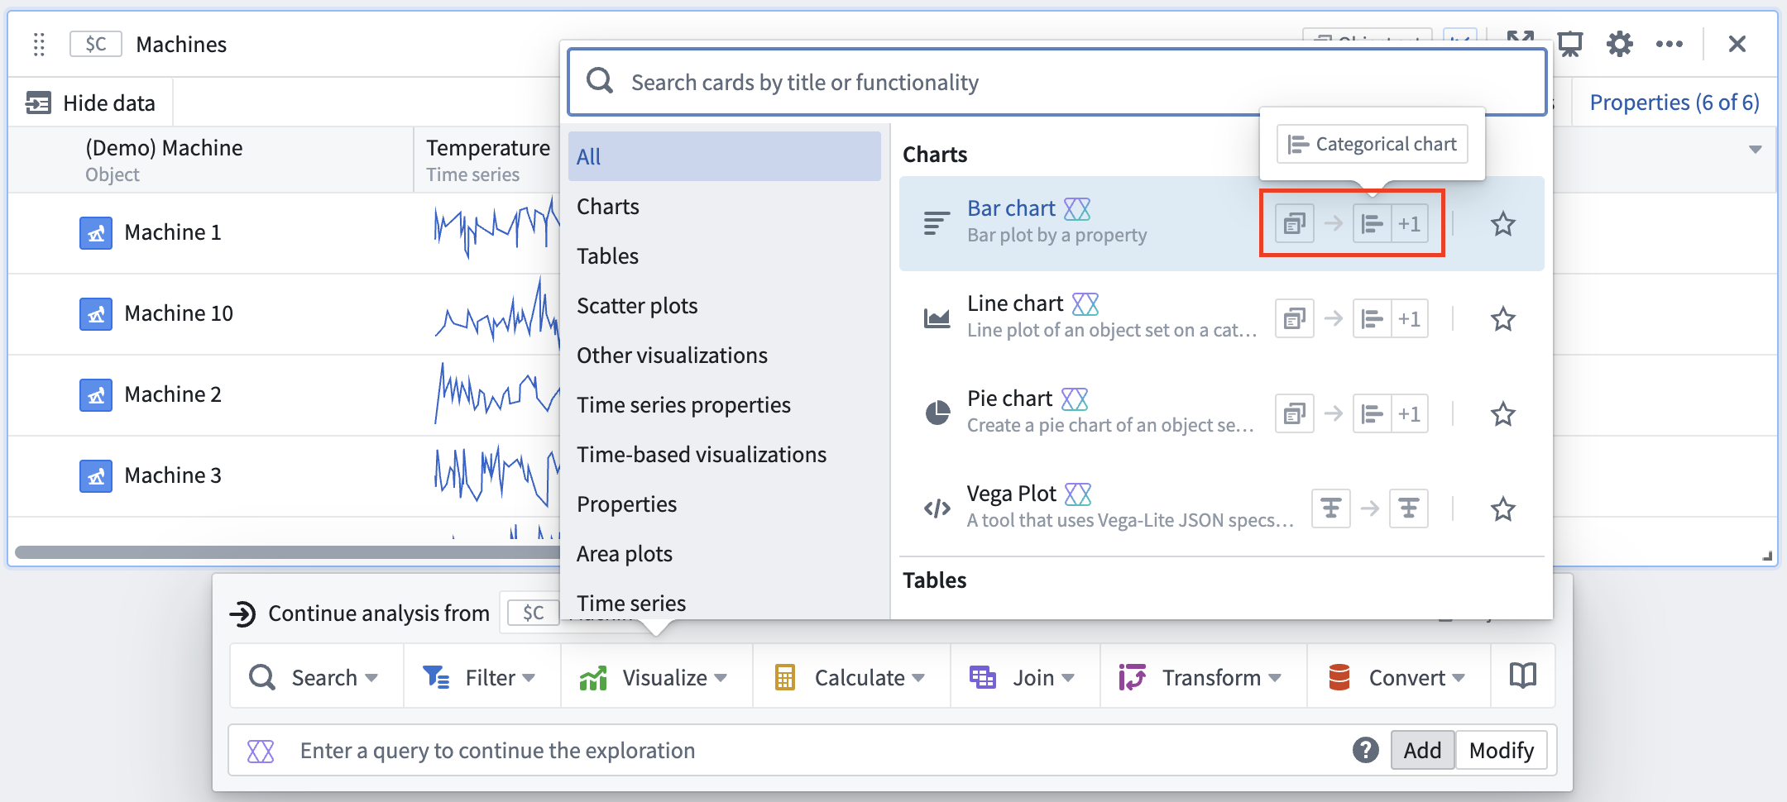Focus the exploration query input field

[x=794, y=750]
